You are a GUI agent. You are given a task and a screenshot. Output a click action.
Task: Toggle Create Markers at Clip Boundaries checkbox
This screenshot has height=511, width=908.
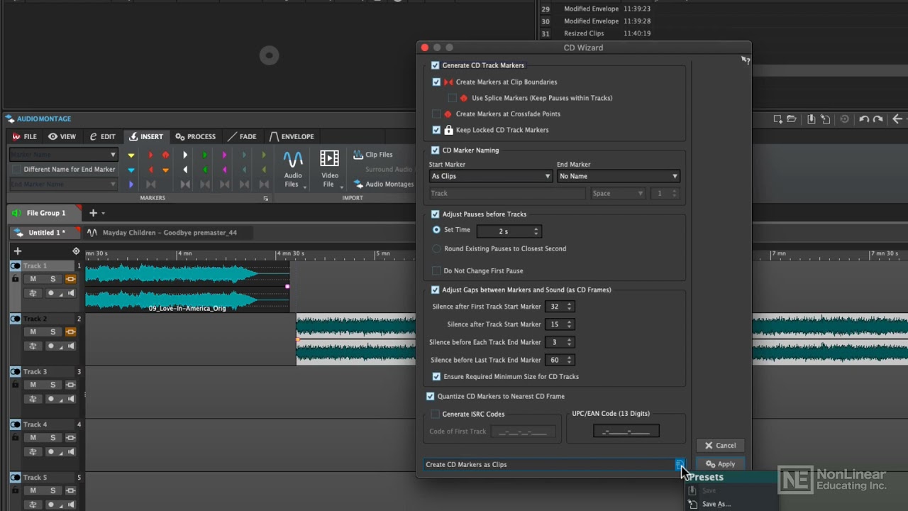[436, 82]
